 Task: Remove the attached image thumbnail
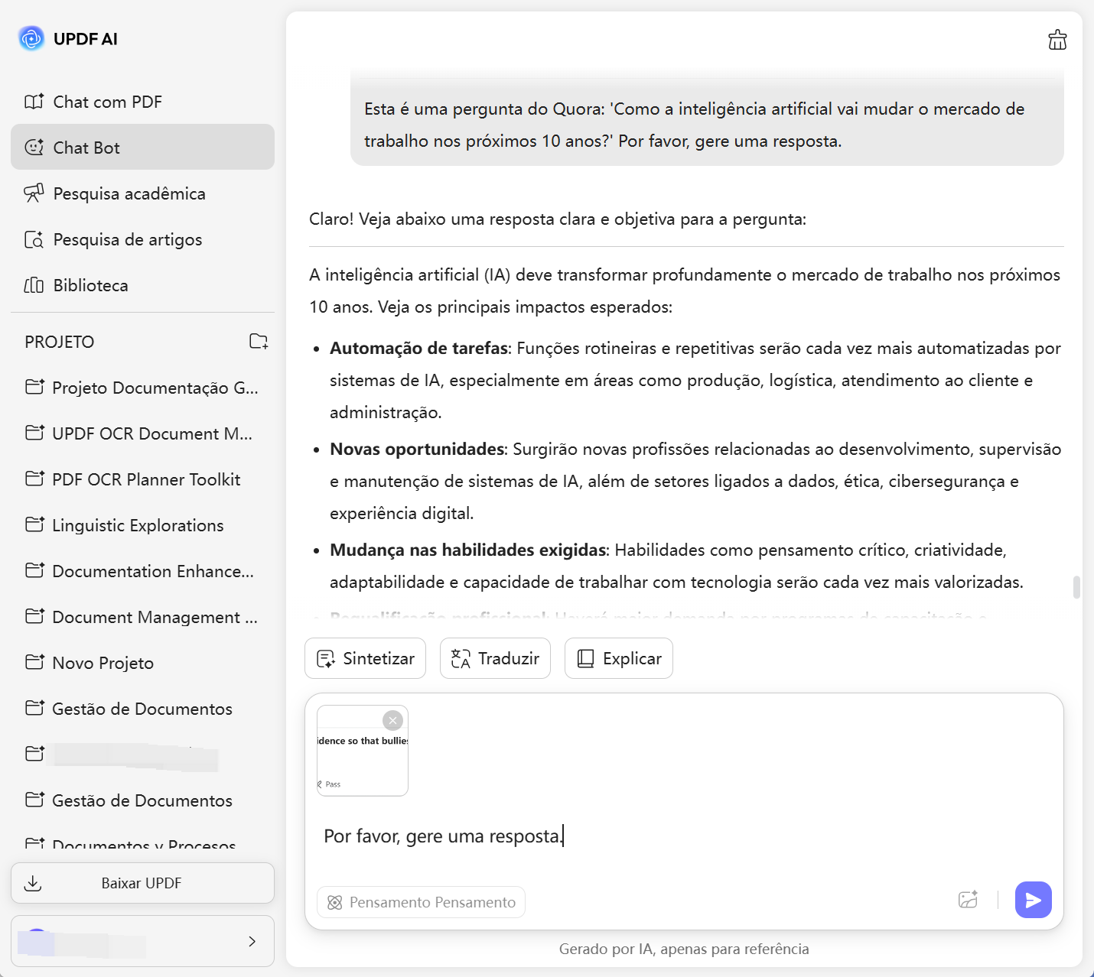tap(392, 720)
